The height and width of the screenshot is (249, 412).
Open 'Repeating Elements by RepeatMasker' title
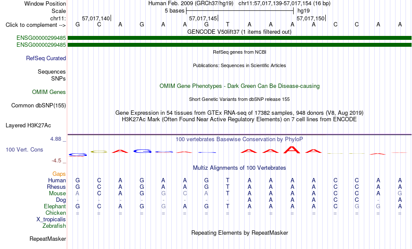coord(239,233)
